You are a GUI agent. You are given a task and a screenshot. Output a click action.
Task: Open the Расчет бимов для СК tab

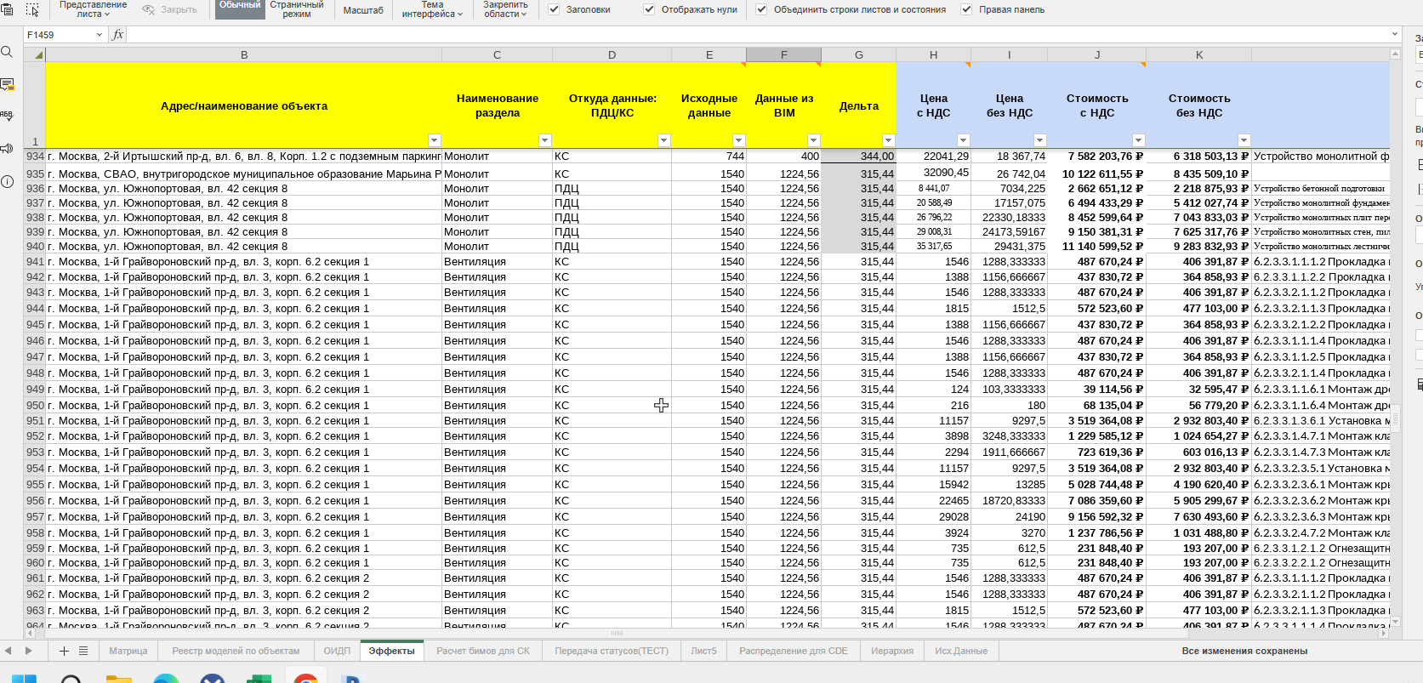pyautogui.click(x=482, y=651)
